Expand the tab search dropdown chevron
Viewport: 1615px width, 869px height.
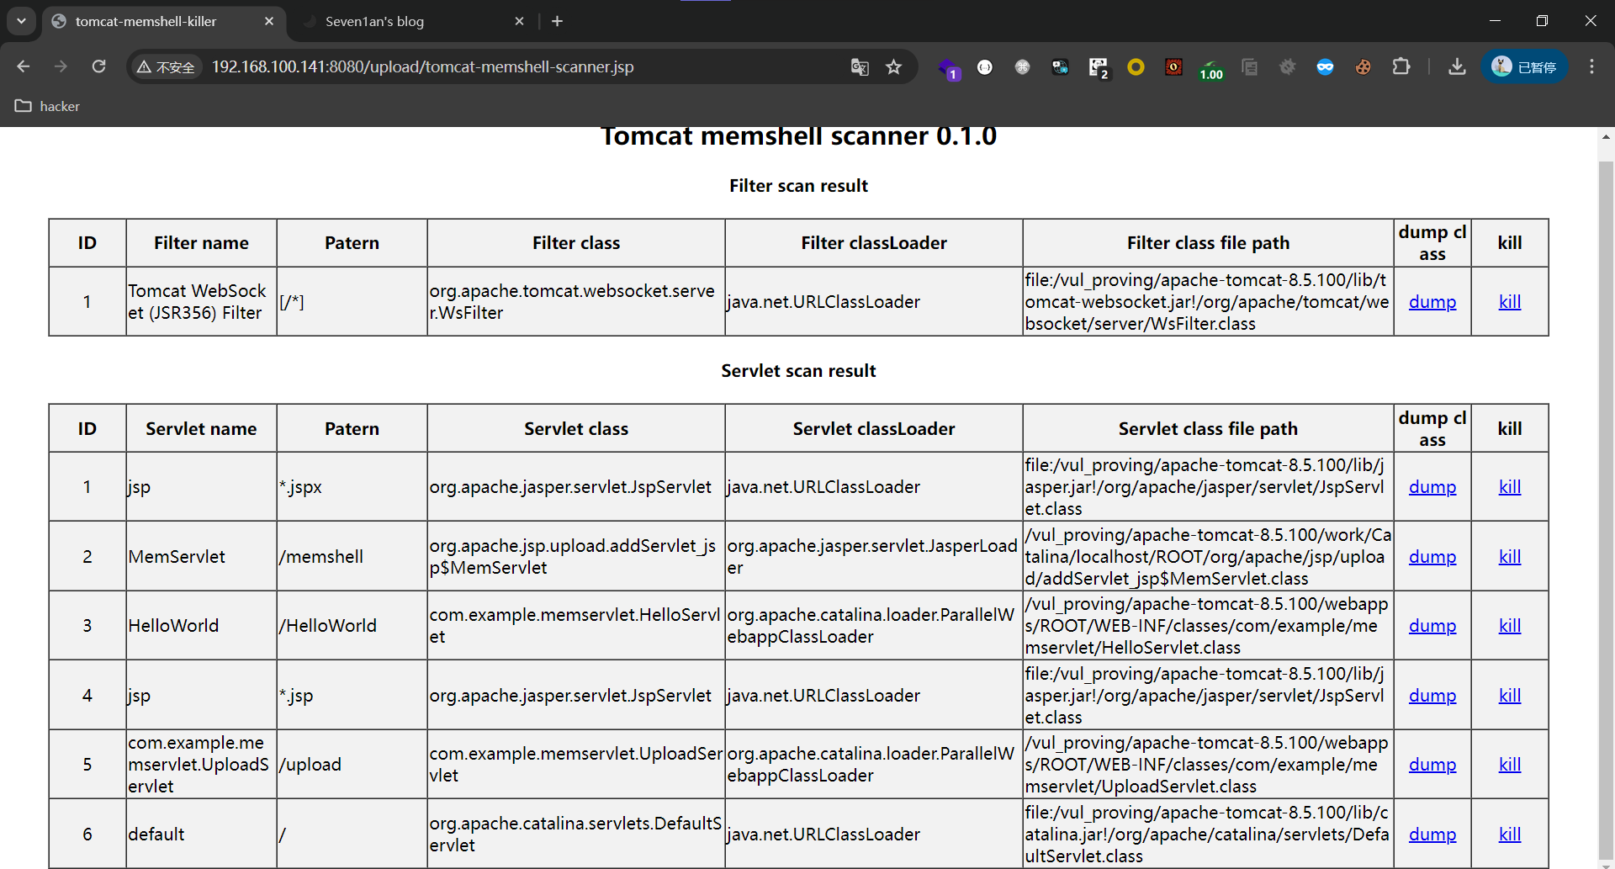(21, 21)
